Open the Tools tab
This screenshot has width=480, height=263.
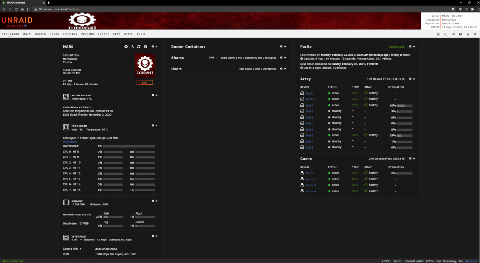(x=141, y=34)
